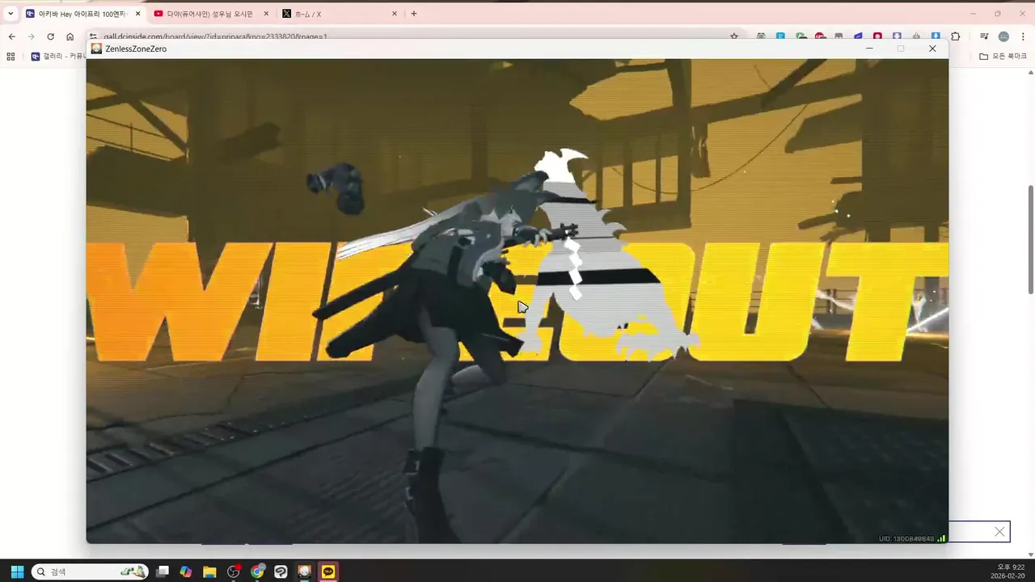Click the red circular extension icon
This screenshot has width=1035, height=582.
(877, 36)
